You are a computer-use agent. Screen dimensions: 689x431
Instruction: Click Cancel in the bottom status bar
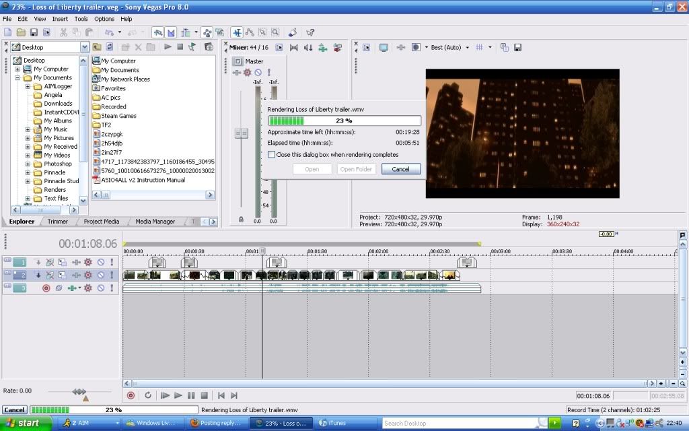(14, 409)
